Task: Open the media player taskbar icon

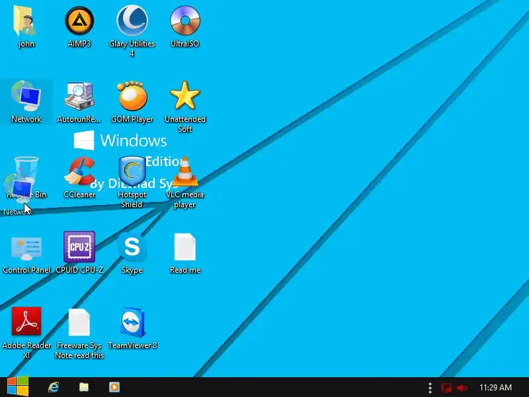Action: 114,387
